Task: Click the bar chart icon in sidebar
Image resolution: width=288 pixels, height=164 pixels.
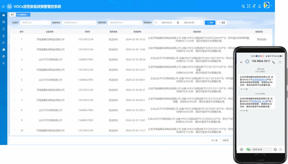Action: (3, 49)
